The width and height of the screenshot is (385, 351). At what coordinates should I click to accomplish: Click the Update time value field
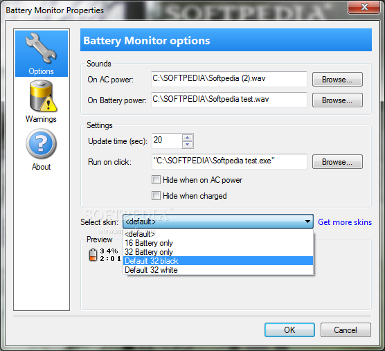point(167,141)
